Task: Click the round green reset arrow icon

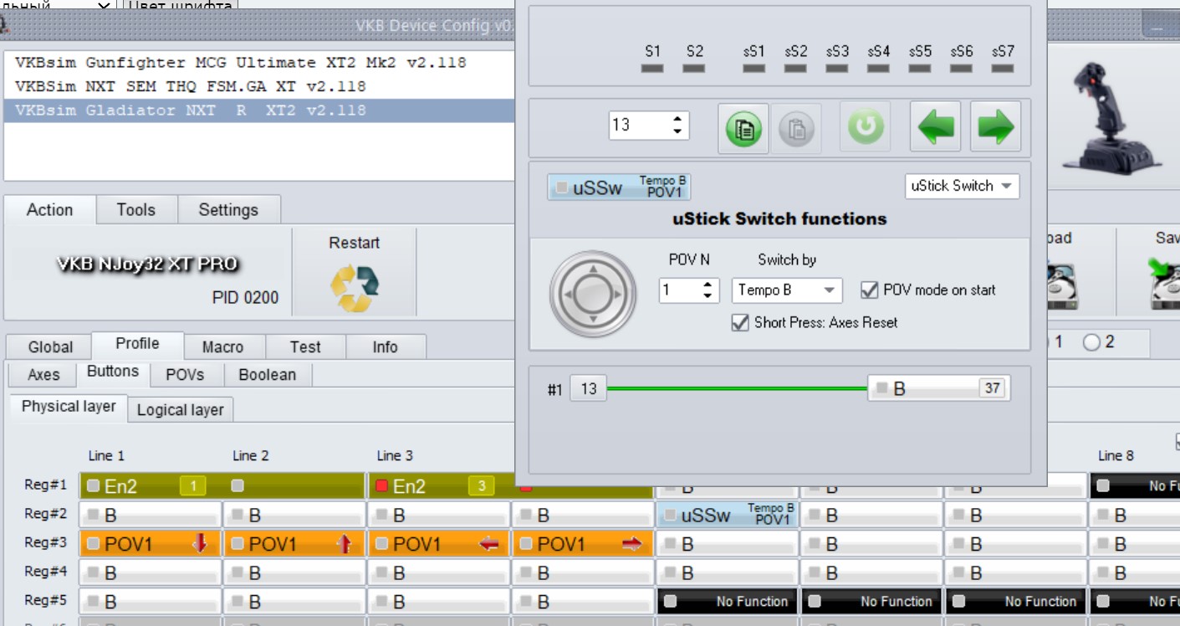Action: 865,127
